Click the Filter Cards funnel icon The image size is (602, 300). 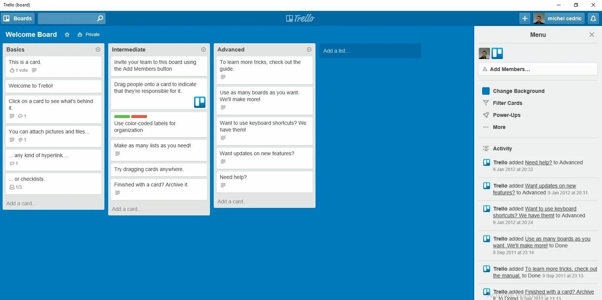[486, 103]
